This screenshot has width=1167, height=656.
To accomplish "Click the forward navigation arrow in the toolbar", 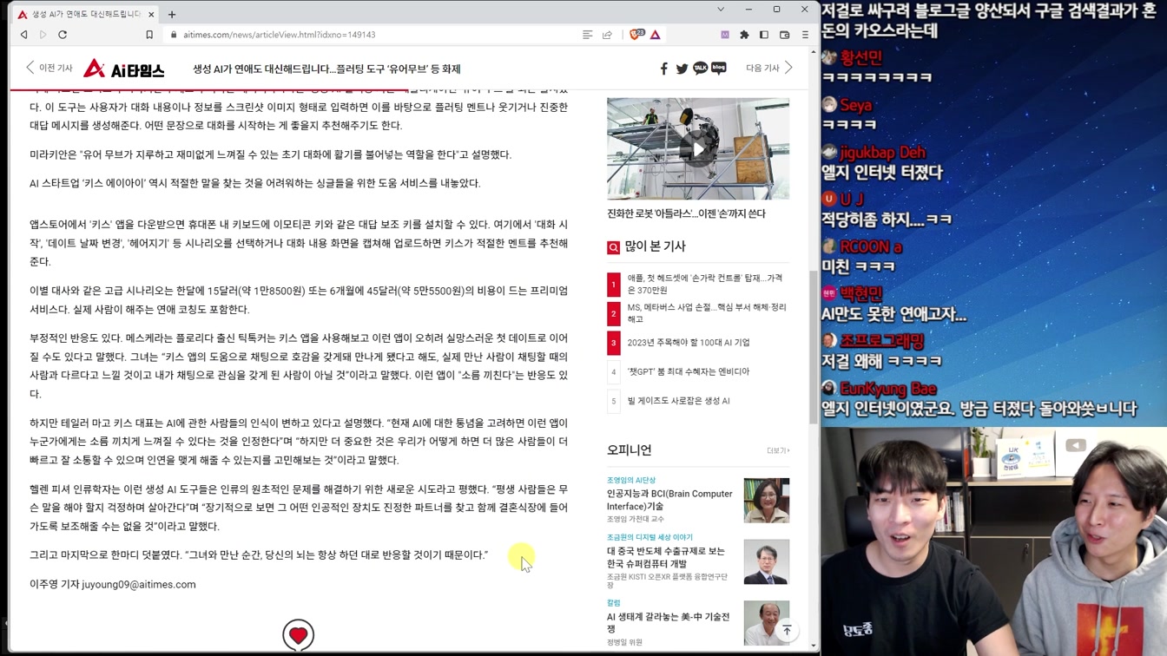I will [43, 35].
